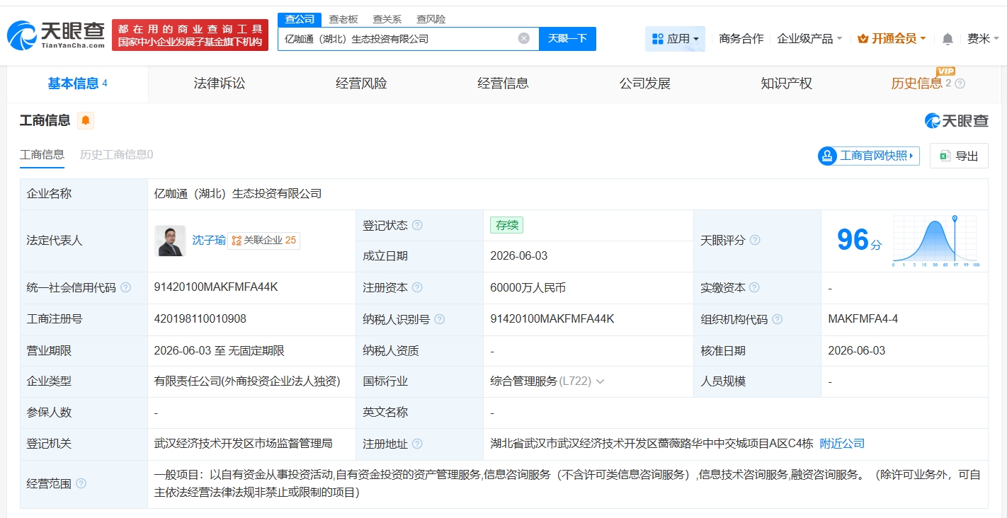Click help icon next to 天眼评分
Image resolution: width=1007 pixels, height=518 pixels.
[x=755, y=240]
